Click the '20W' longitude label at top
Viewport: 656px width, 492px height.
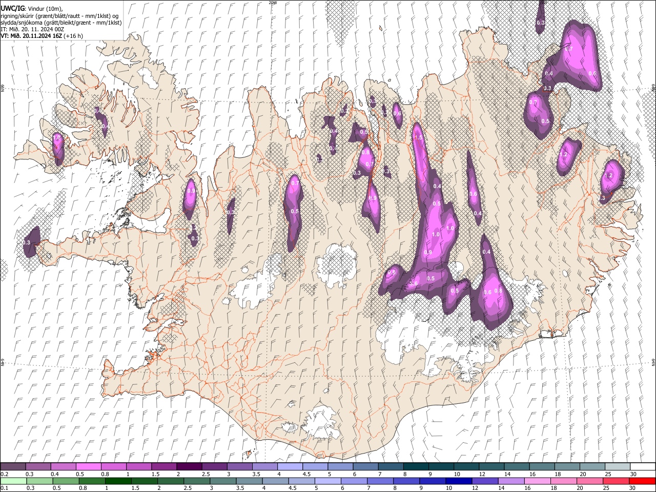273,3
